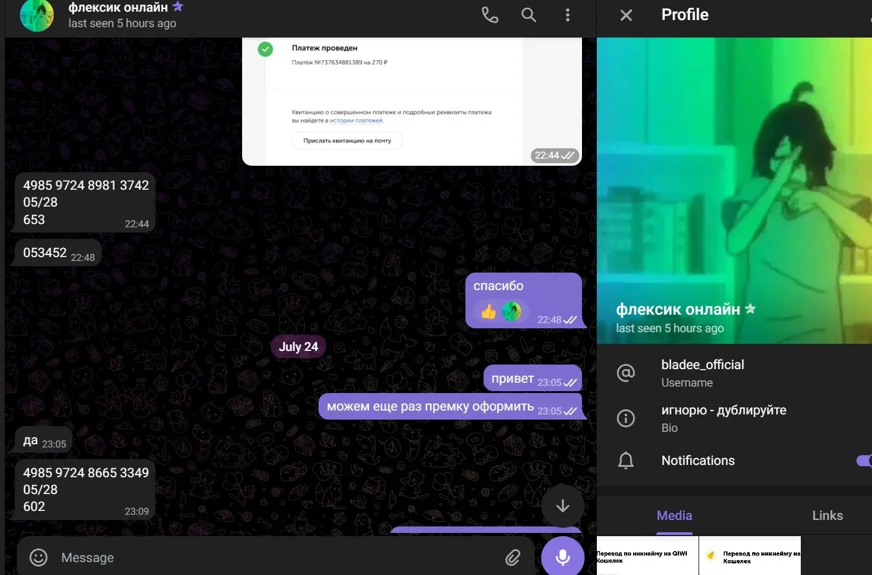Click the message 'да'
Viewport: 872px width, 575px height.
(43, 440)
